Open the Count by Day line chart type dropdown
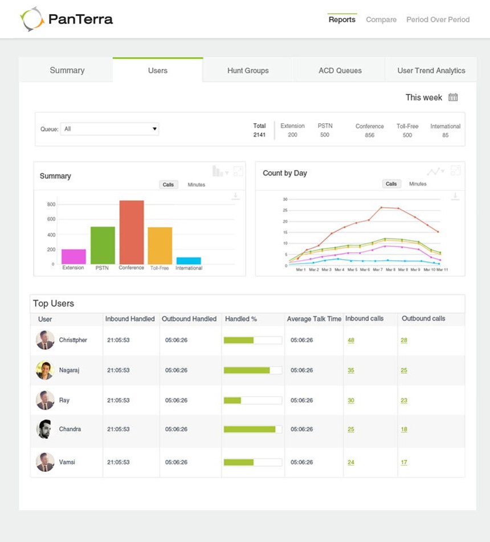Image resolution: width=490 pixels, height=542 pixels. pos(436,171)
